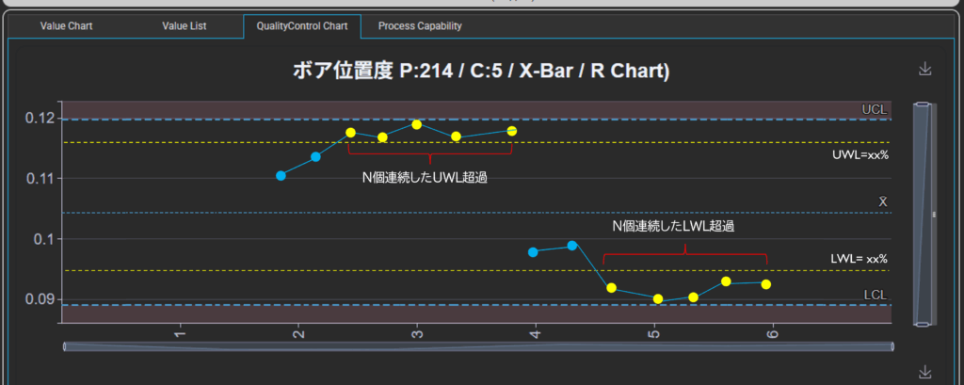
Task: Click the blue data point above x-axis 4
Action: click(x=533, y=252)
